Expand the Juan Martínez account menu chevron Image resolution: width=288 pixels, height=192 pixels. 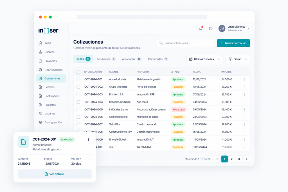click(x=248, y=28)
